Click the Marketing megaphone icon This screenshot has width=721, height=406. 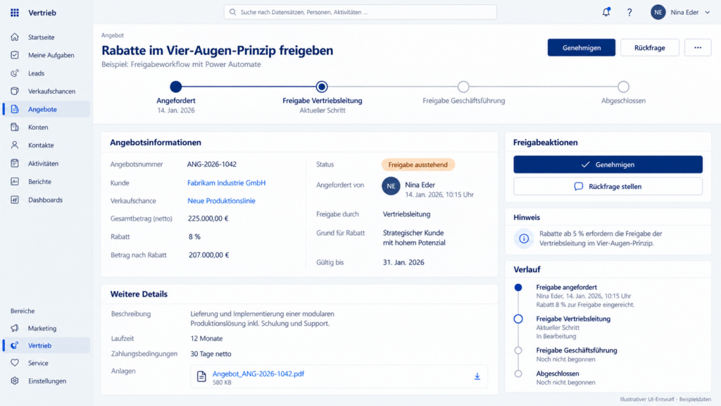[15, 328]
